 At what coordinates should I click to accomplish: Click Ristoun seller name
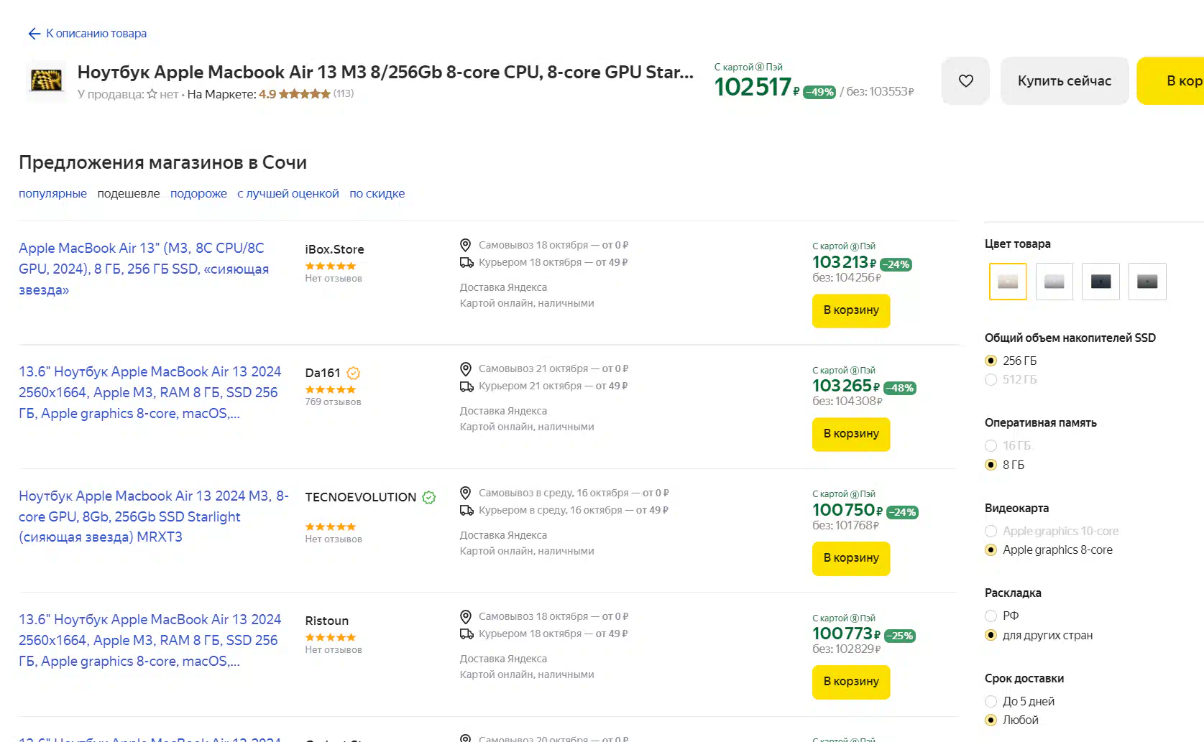pyautogui.click(x=327, y=621)
